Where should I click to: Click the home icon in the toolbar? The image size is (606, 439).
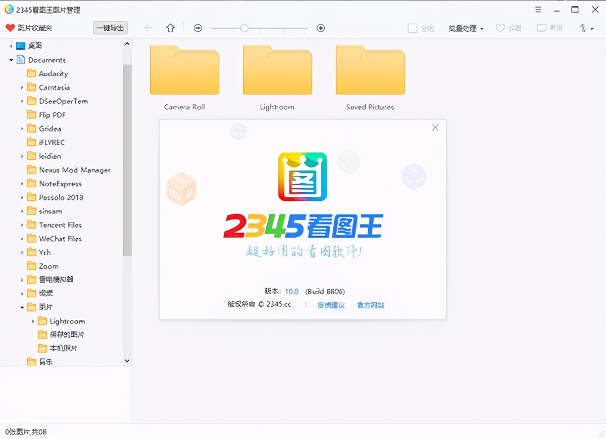[x=170, y=28]
